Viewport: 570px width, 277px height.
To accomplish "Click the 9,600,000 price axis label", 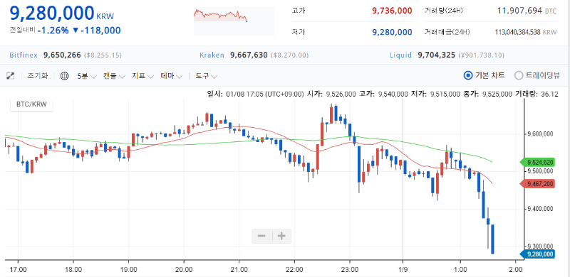I will (541, 134).
